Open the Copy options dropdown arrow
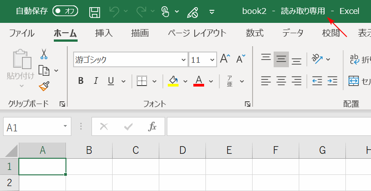 (x=56, y=70)
